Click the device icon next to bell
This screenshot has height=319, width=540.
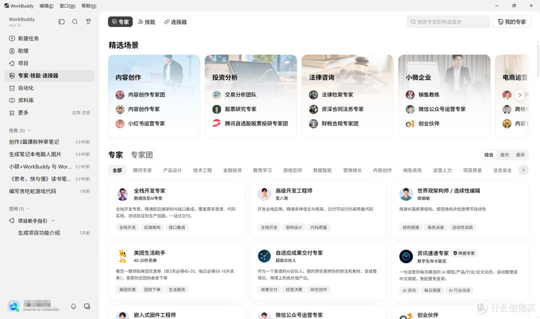87,307
